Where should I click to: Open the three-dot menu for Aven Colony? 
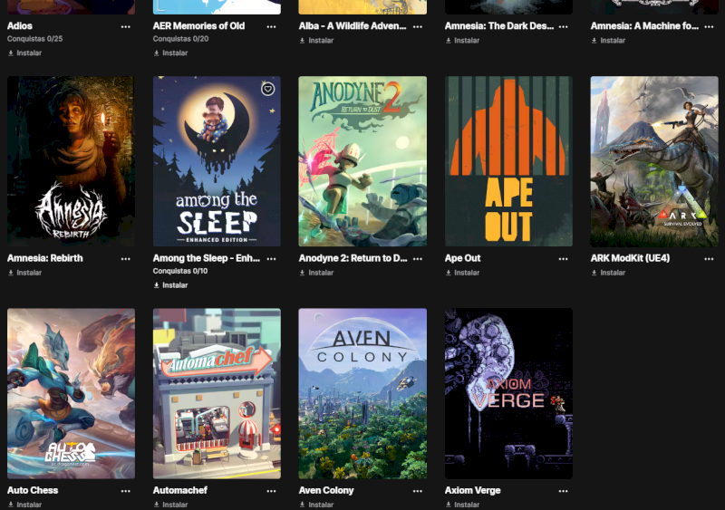tap(418, 491)
